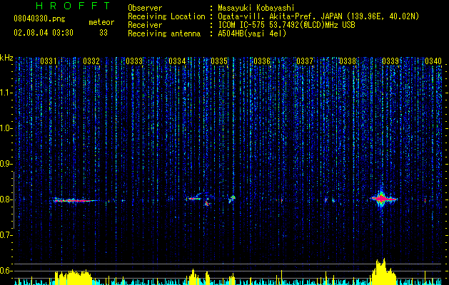The height and width of the screenshot is (285, 449).
Task: Click the observer name Masayuki Kobayashi
Action: (256, 8)
